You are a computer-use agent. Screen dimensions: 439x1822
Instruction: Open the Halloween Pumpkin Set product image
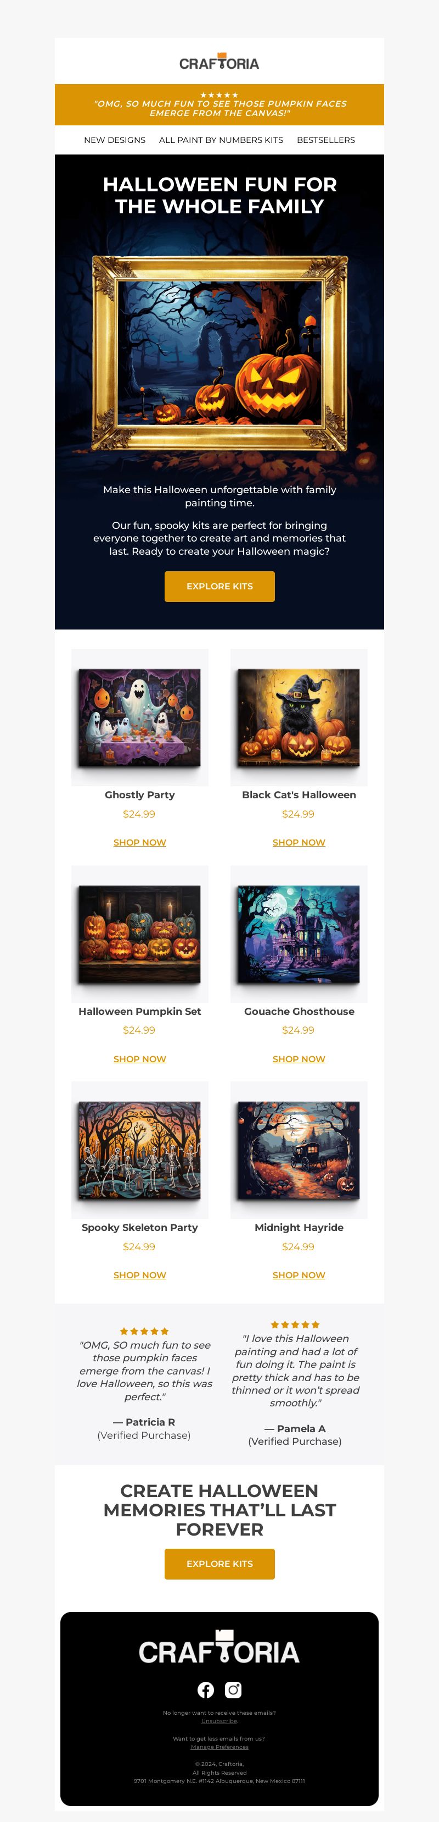tap(140, 934)
